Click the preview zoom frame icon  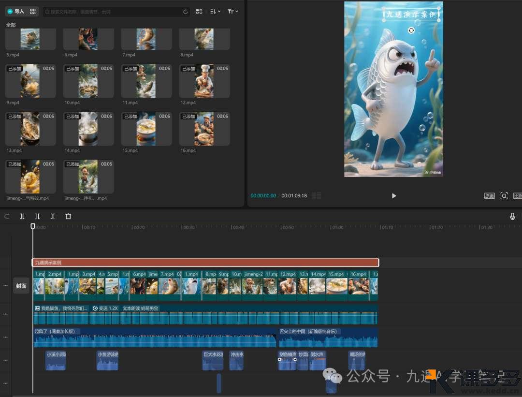(x=504, y=196)
